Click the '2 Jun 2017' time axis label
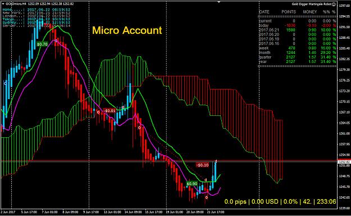351x216 pixels. pos(8,212)
